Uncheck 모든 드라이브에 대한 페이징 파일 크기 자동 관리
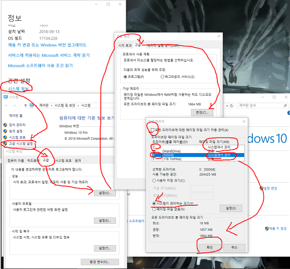The height and width of the screenshot is (269, 290). pyautogui.click(x=153, y=130)
